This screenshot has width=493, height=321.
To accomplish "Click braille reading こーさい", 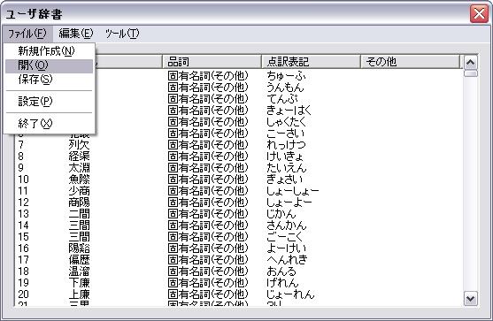I will click(x=285, y=134).
